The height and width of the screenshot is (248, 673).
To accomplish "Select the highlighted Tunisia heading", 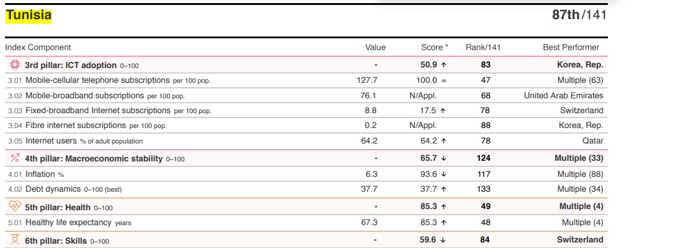I will click(x=29, y=15).
